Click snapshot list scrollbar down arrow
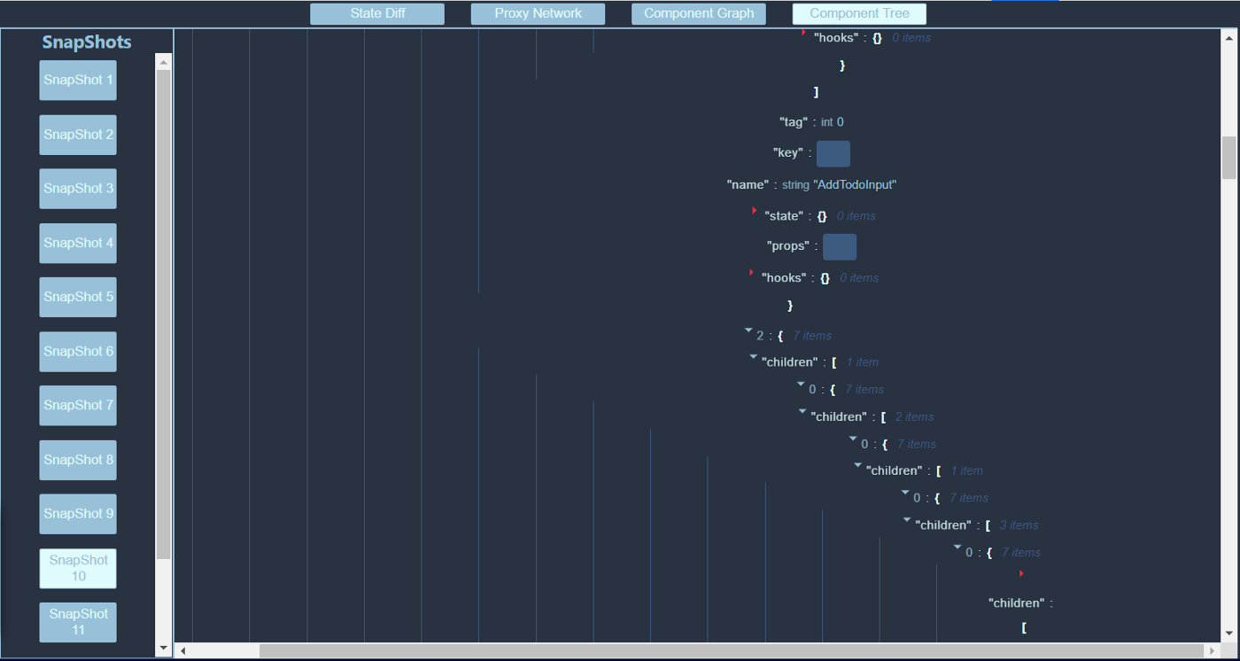This screenshot has width=1240, height=661. coord(163,648)
